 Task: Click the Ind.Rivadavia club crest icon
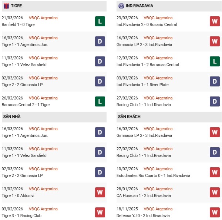coord(121,6)
